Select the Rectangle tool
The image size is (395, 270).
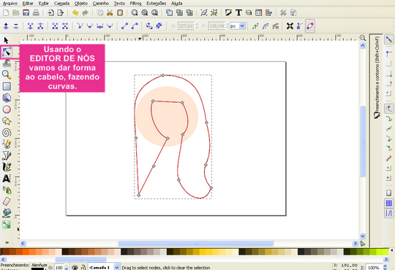7,86
